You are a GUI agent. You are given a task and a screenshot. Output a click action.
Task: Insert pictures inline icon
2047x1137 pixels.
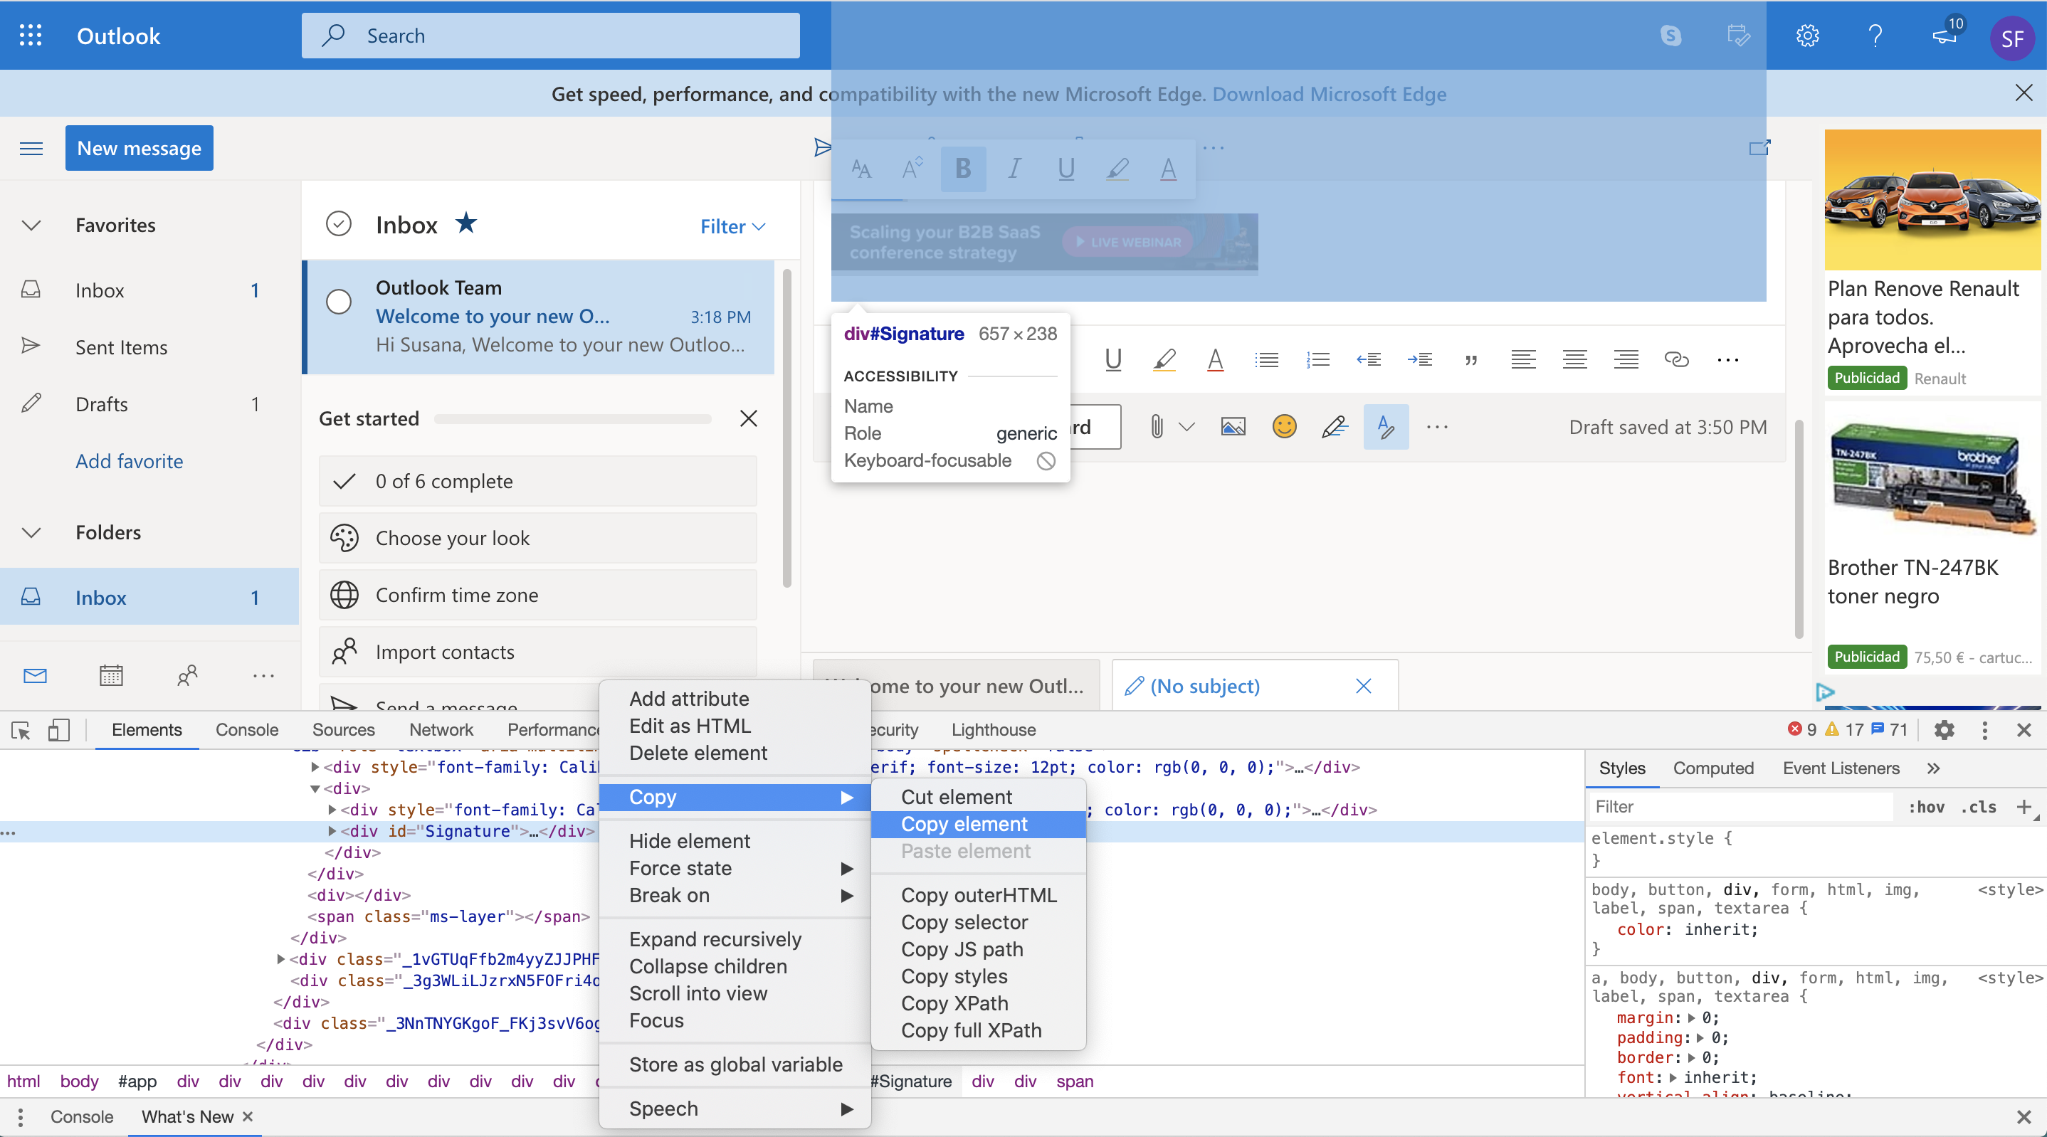click(x=1233, y=428)
